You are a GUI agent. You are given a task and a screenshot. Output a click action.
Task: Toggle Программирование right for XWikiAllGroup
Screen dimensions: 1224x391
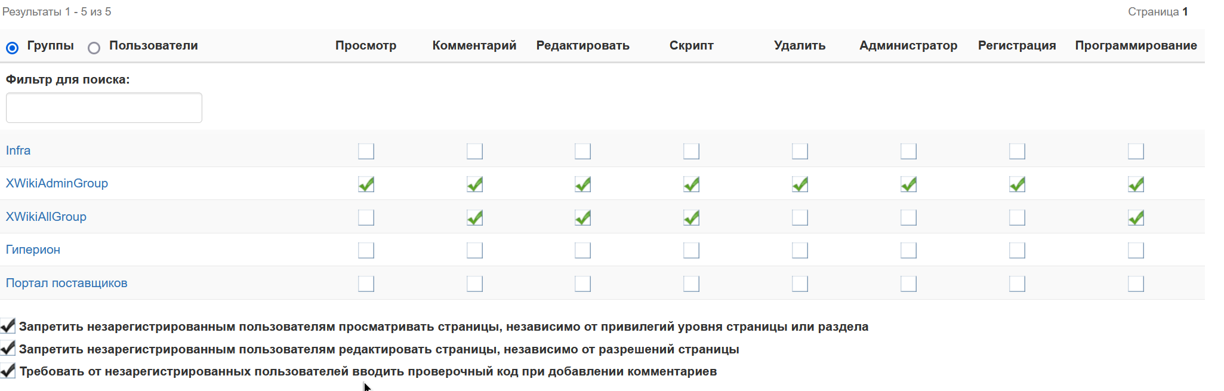pyautogui.click(x=1136, y=217)
